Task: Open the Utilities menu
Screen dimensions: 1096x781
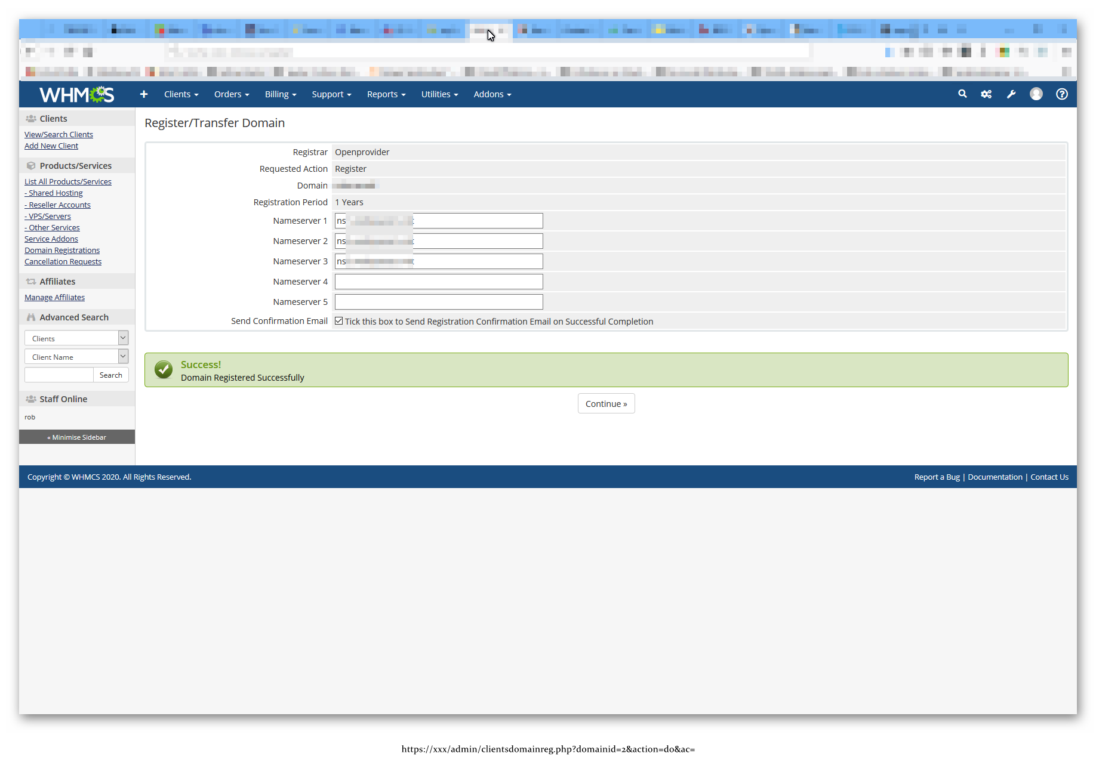Action: pos(439,94)
